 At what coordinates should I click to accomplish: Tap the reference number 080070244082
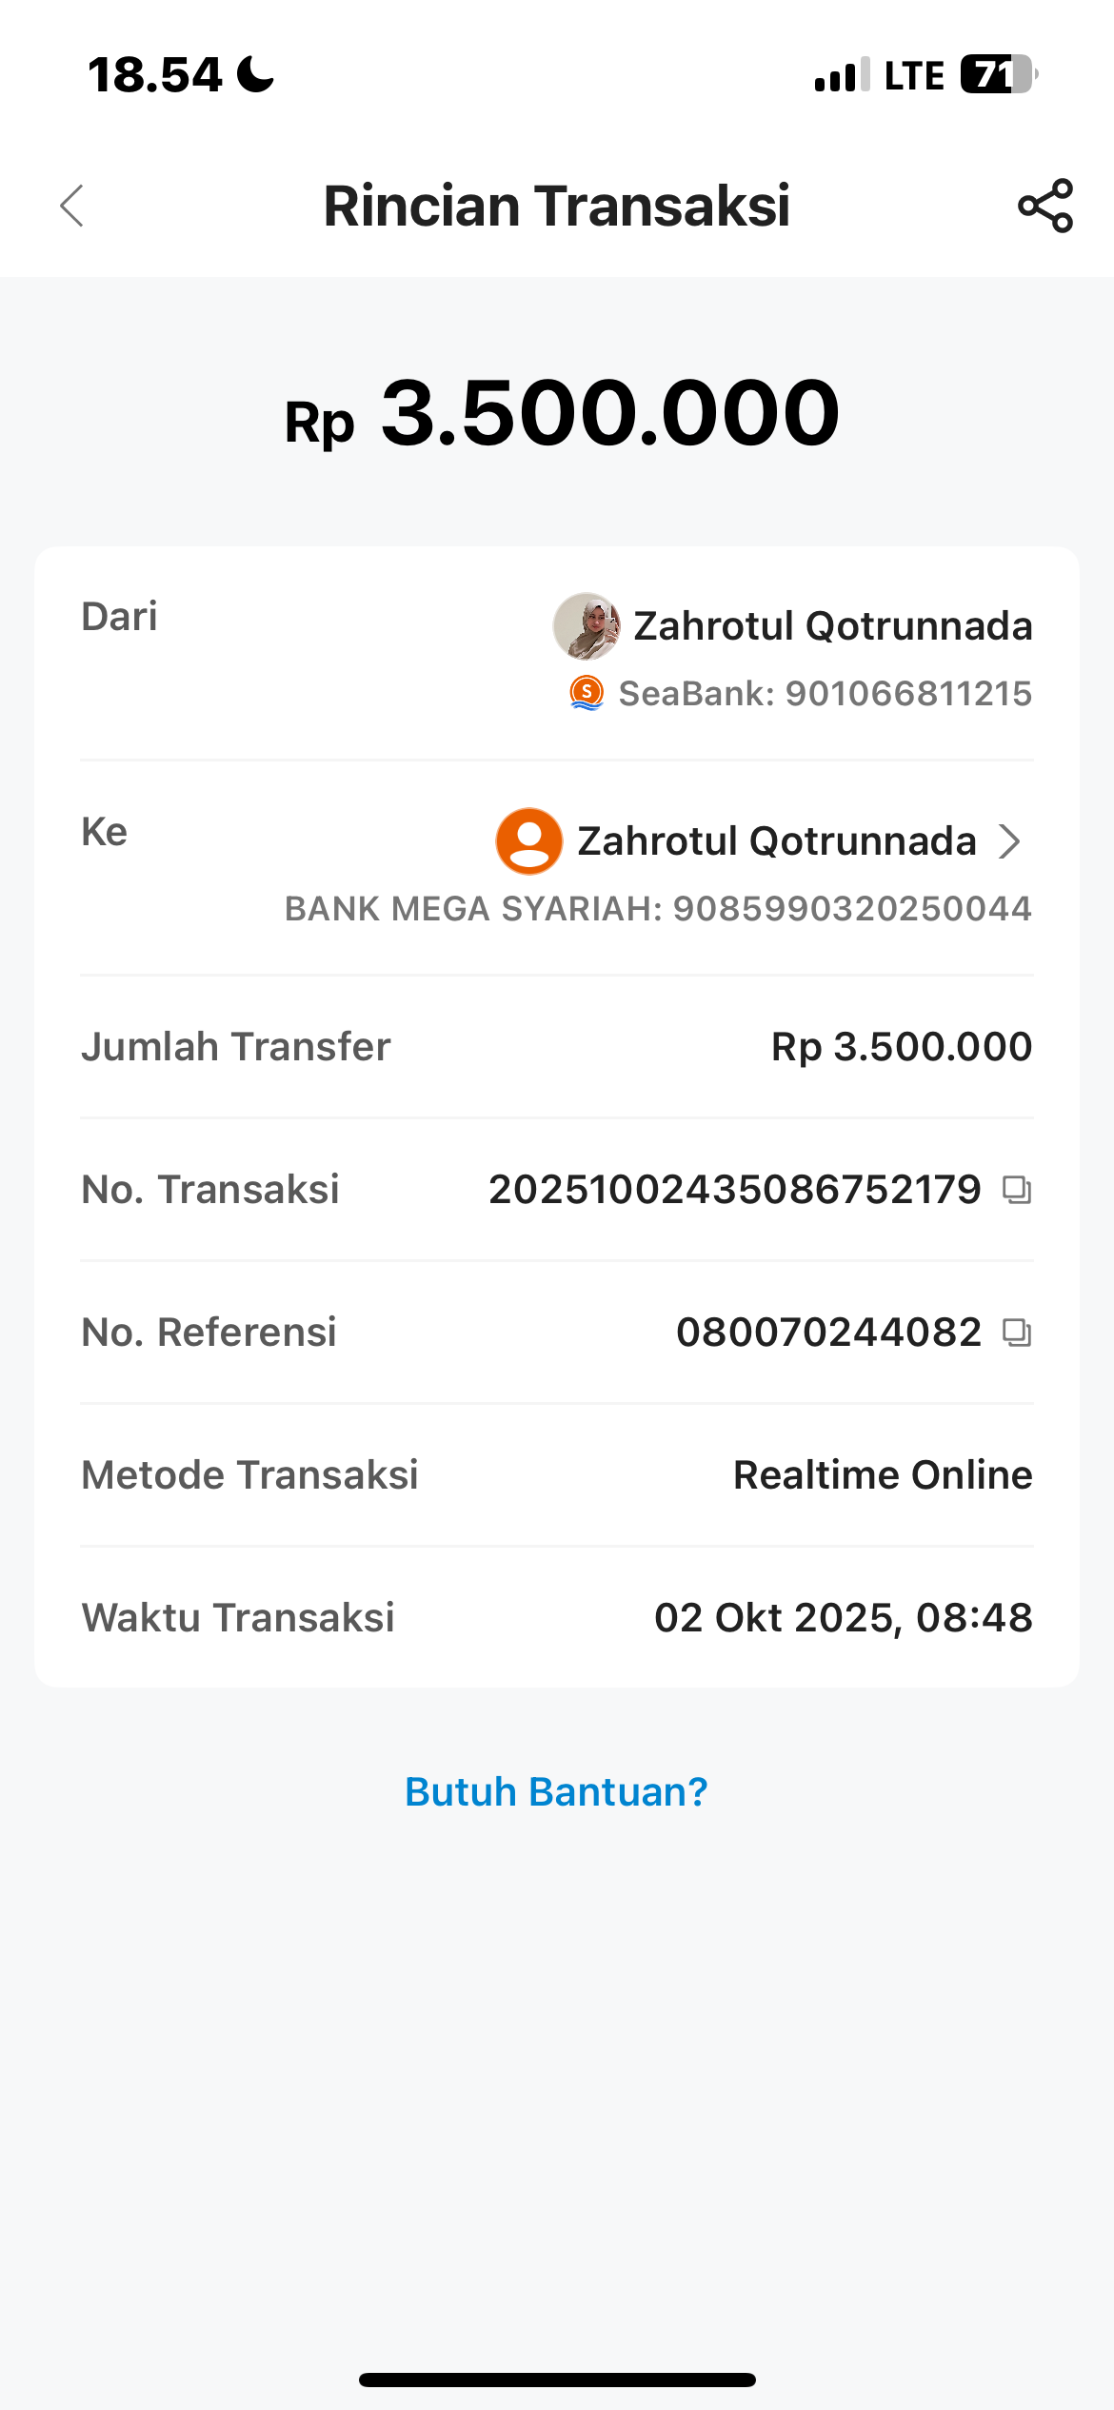(829, 1333)
